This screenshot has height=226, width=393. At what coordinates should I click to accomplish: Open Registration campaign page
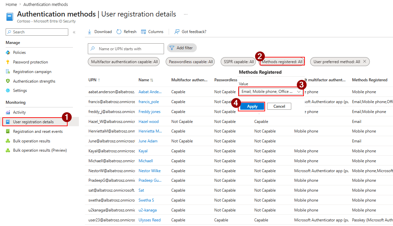click(x=32, y=71)
